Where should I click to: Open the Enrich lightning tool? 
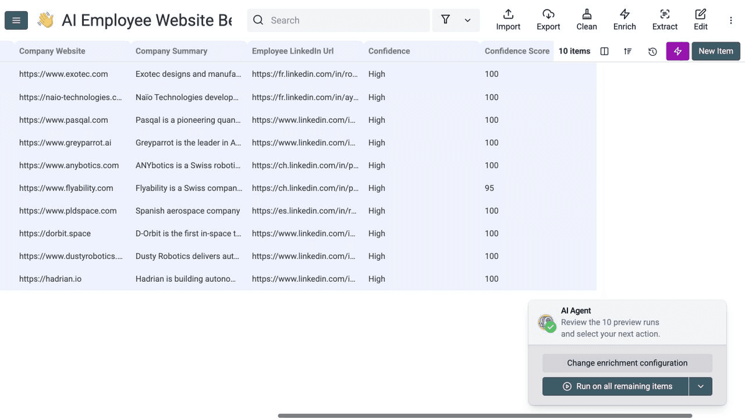pyautogui.click(x=625, y=20)
